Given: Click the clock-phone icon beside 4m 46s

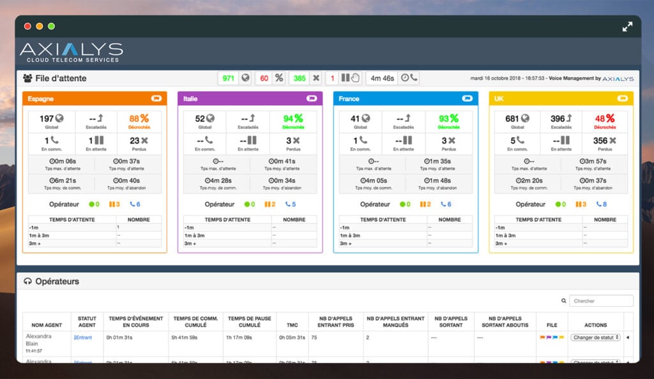Looking at the screenshot, I should 409,78.
